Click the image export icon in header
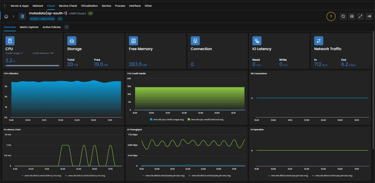Viewport: 375px width, 183px height. coord(352,16)
